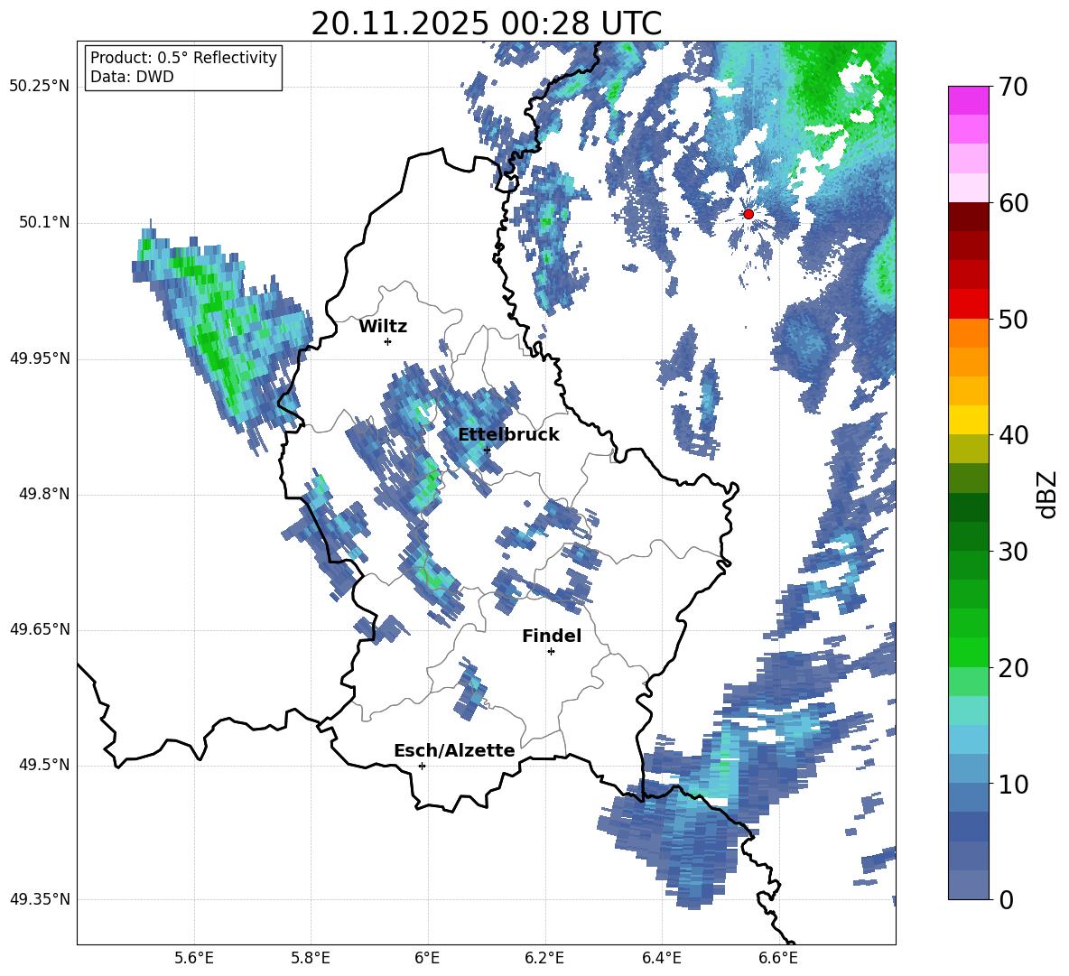The image size is (1069, 976).
Task: Click the 5.8°E longitude label
Action: [311, 959]
